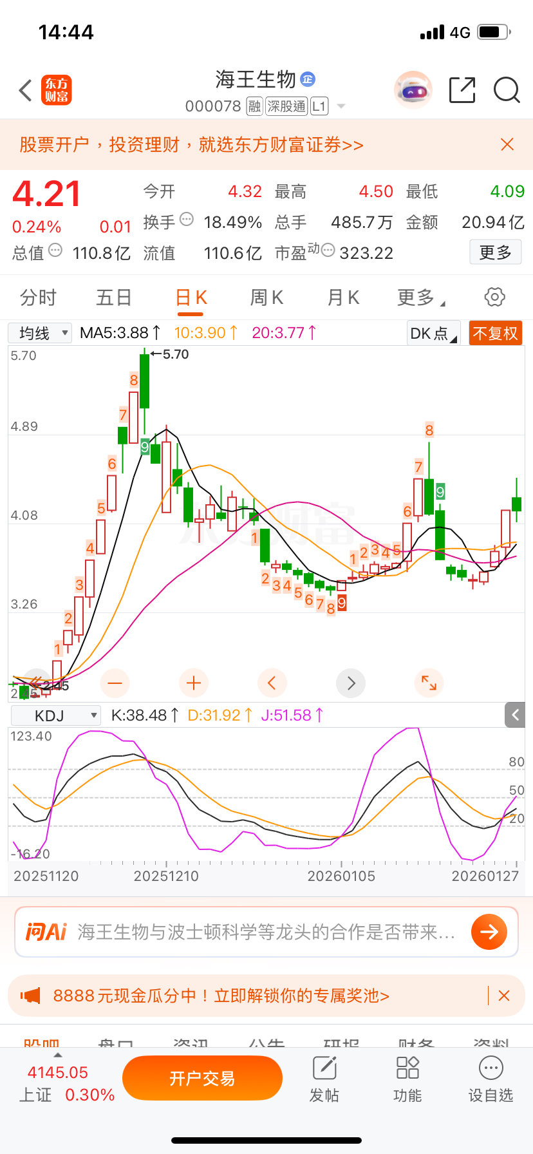Tap the 深股通 tag
This screenshot has width=533, height=1154.
click(x=287, y=106)
